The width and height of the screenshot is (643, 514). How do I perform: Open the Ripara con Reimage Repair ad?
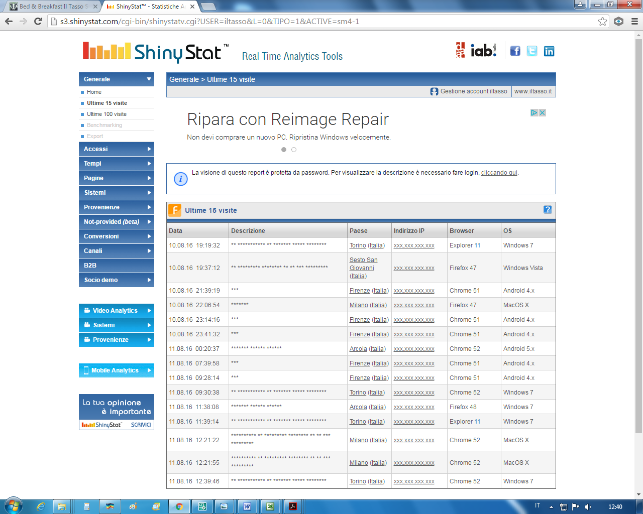(288, 119)
